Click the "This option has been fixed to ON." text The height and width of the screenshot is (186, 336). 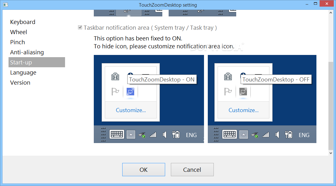click(x=138, y=38)
